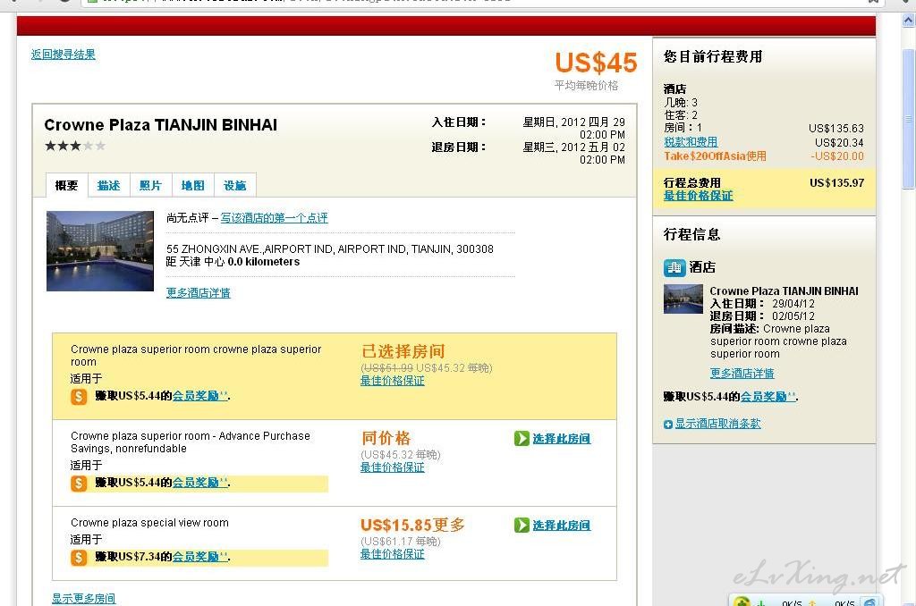Open 更多酒店详情 link under address

[198, 293]
